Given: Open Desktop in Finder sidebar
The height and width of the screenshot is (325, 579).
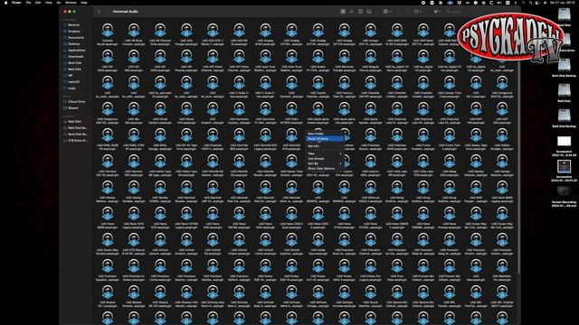Looking at the screenshot, I should click(73, 44).
